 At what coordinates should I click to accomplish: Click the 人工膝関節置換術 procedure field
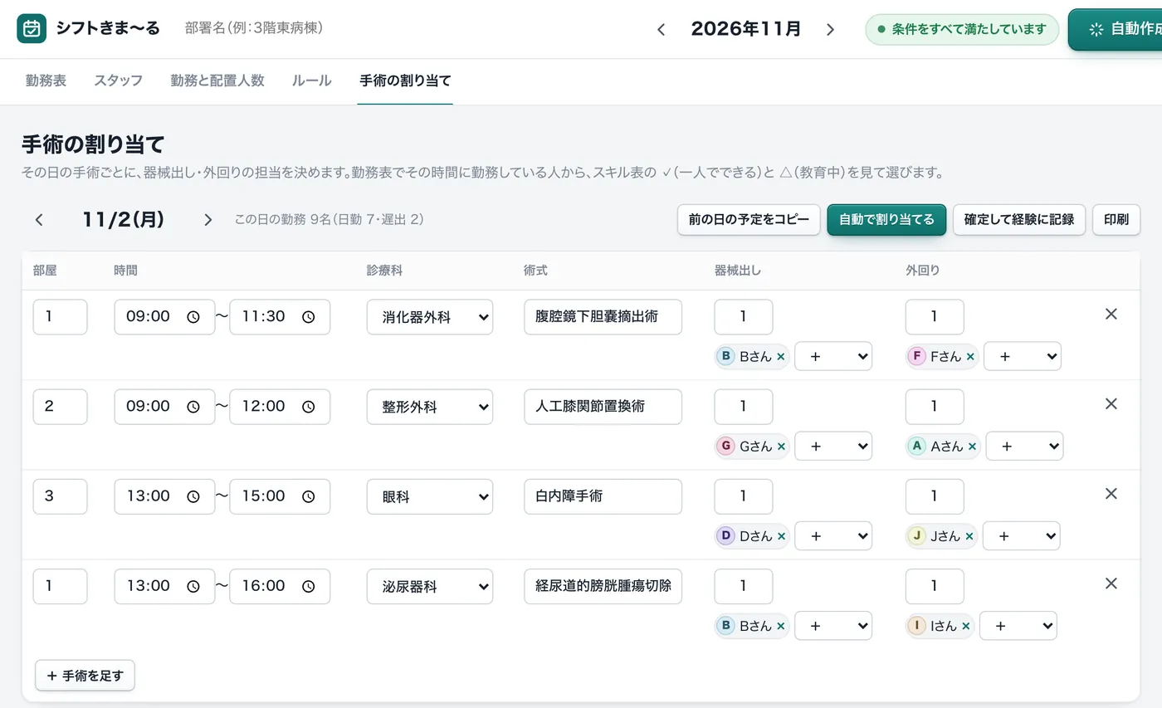603,407
